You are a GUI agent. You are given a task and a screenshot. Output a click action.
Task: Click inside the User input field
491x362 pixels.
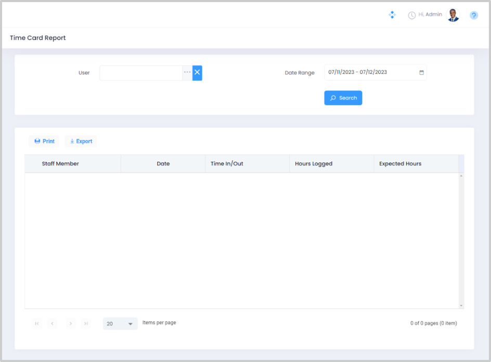point(140,73)
